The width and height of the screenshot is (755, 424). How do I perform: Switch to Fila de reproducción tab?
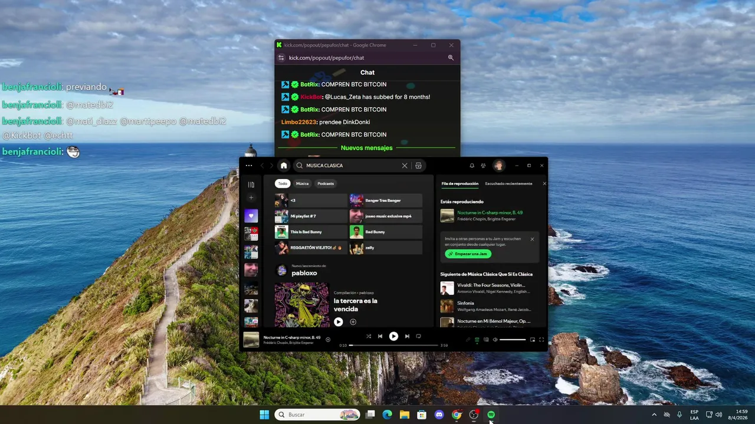click(x=460, y=184)
